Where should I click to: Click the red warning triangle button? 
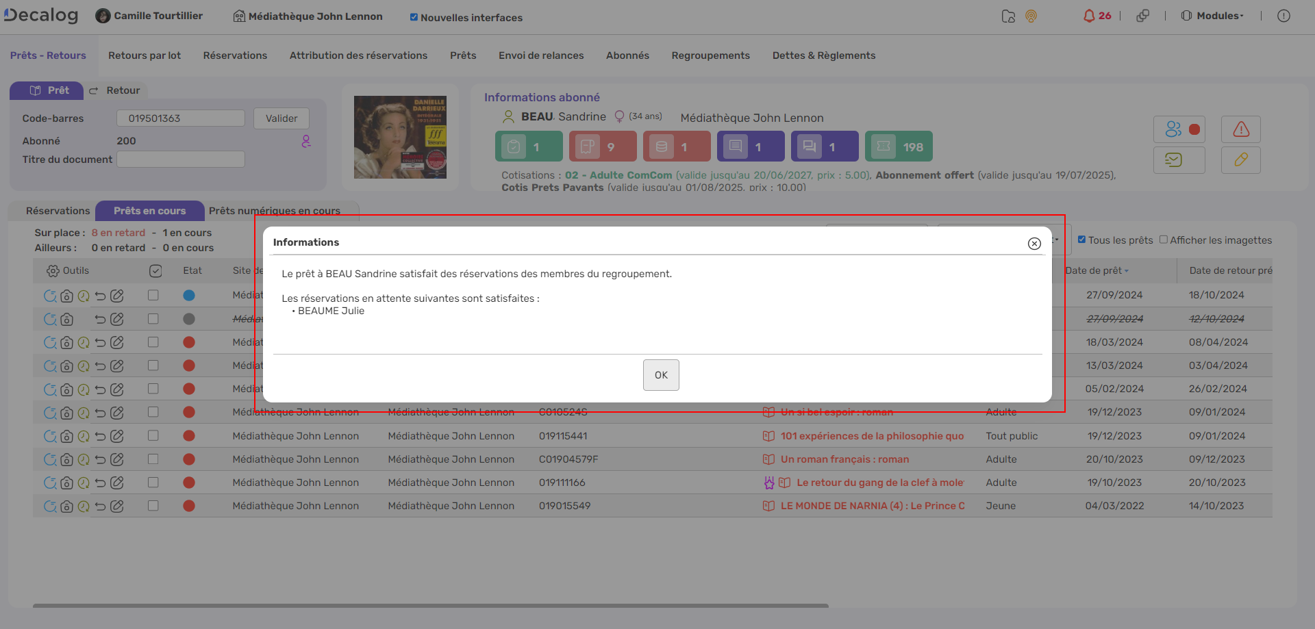click(1240, 129)
